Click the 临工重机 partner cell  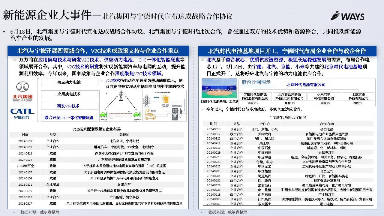(264, 190)
